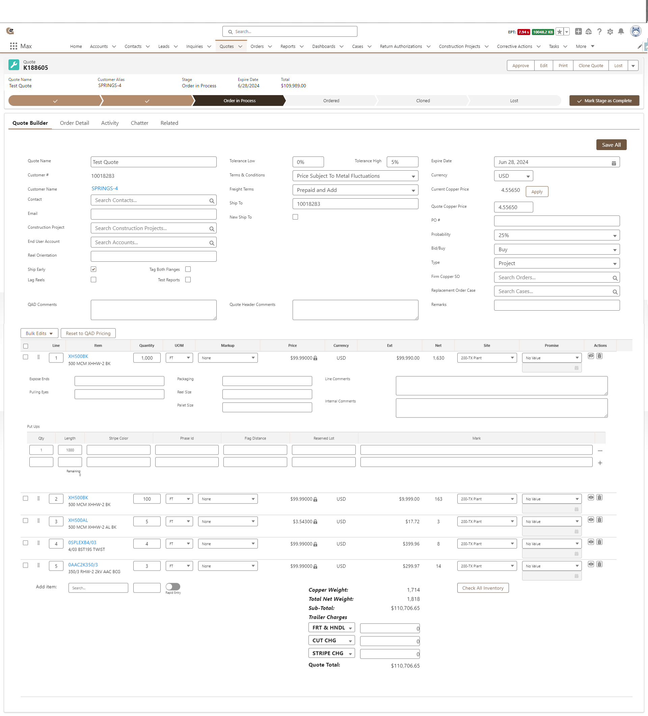Click the Check All Inventory button
648x716 pixels.
click(x=483, y=588)
